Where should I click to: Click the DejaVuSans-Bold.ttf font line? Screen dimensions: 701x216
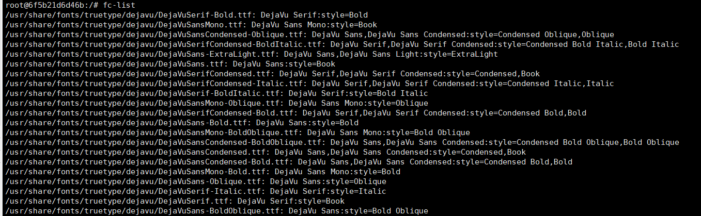coord(181,123)
